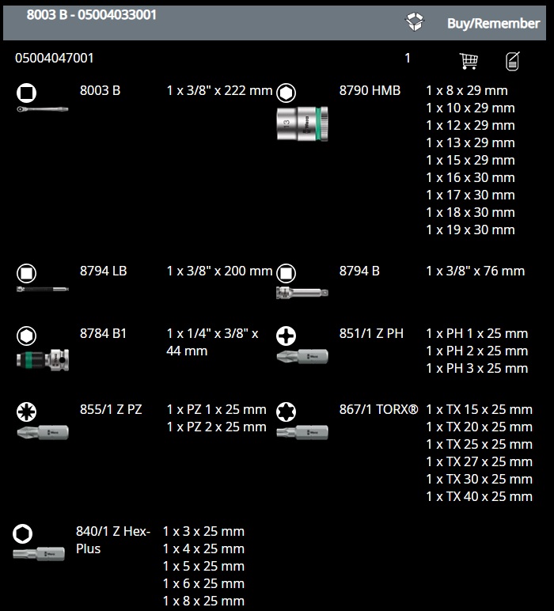Click the shopping cart icon

pyautogui.click(x=469, y=61)
